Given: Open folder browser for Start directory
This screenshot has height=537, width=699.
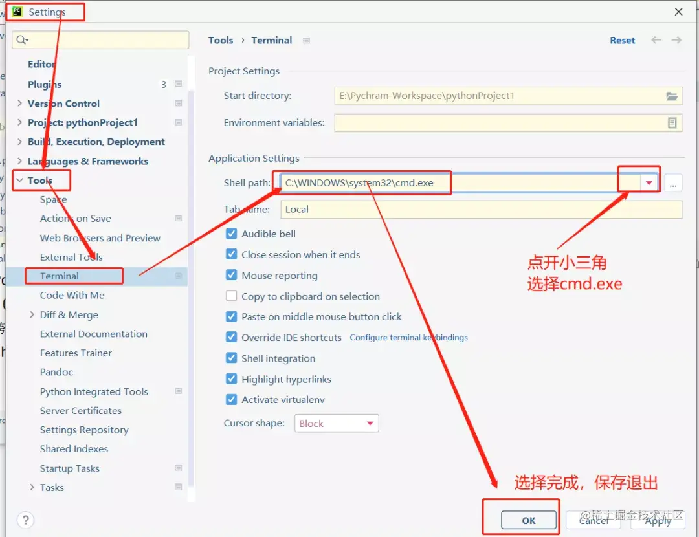Looking at the screenshot, I should click(672, 96).
